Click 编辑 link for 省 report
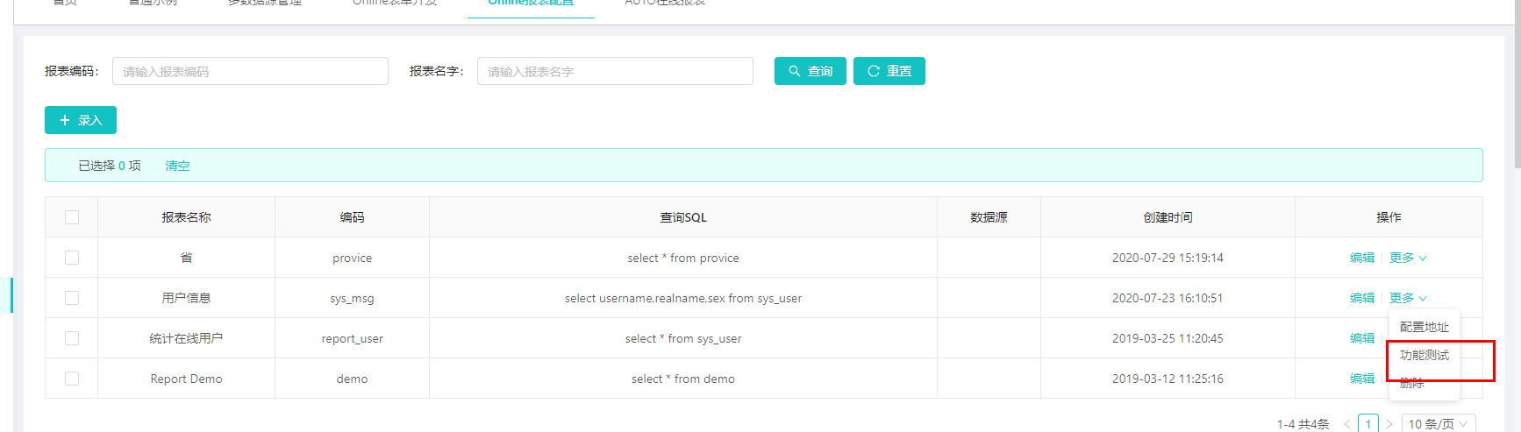 [1361, 258]
